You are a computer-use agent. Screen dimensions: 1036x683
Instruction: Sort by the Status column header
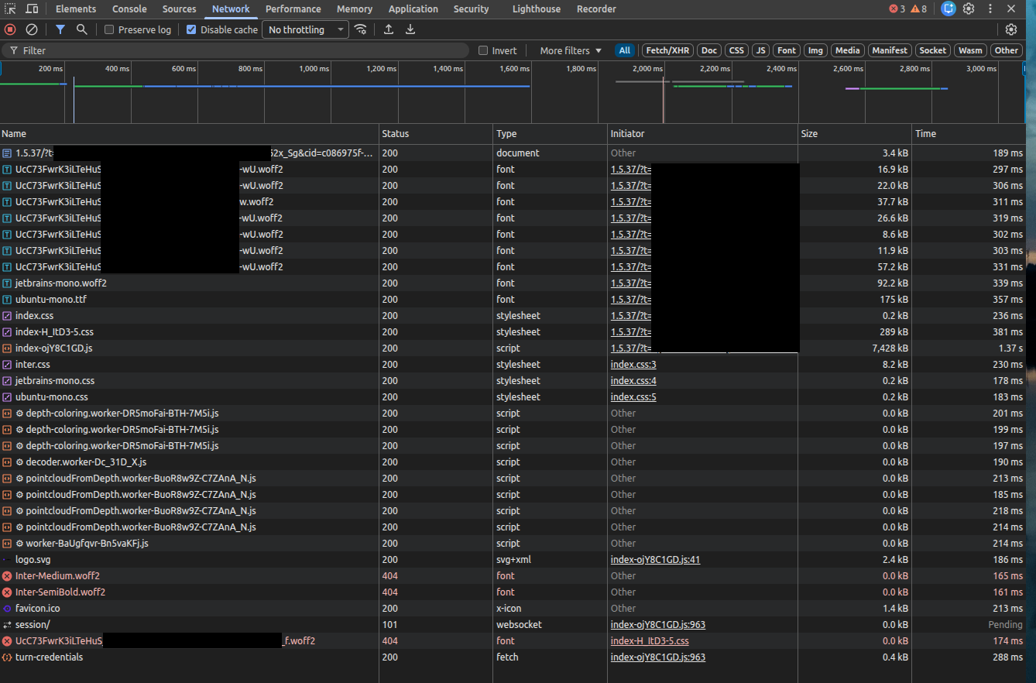[436, 134]
